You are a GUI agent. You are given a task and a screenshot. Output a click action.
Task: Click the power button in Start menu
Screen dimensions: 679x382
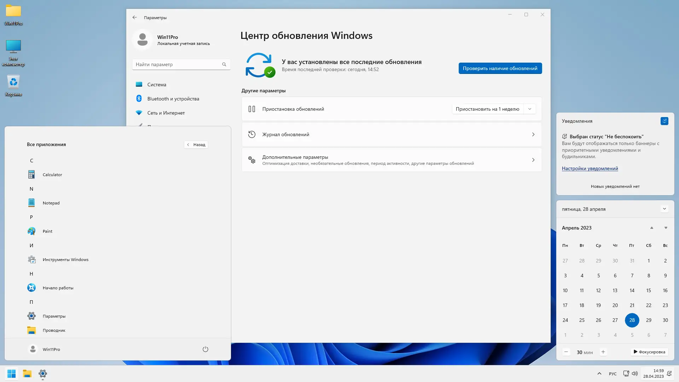pos(205,349)
